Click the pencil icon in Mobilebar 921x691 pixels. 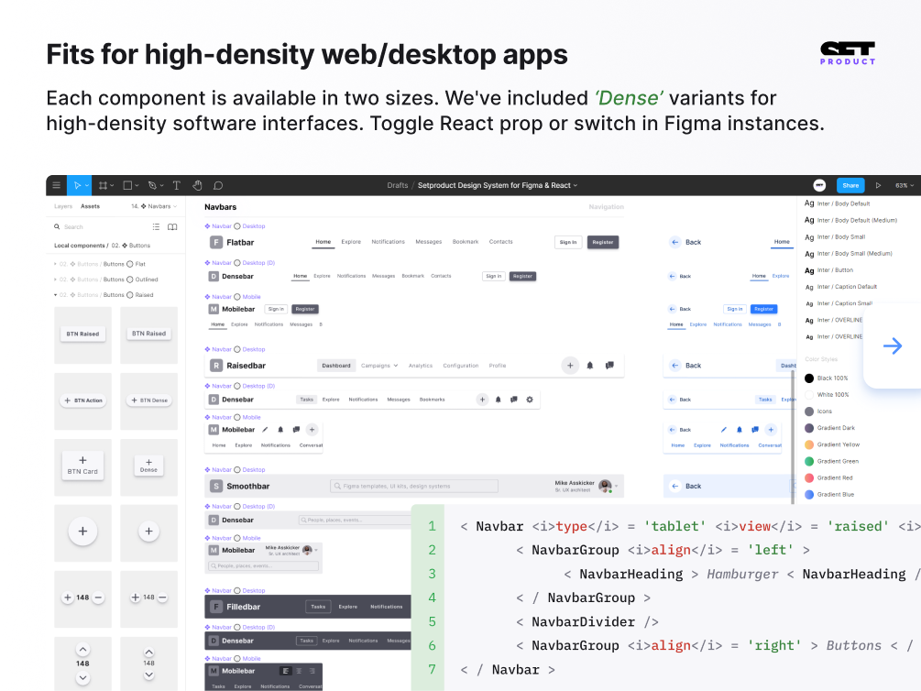click(x=265, y=430)
